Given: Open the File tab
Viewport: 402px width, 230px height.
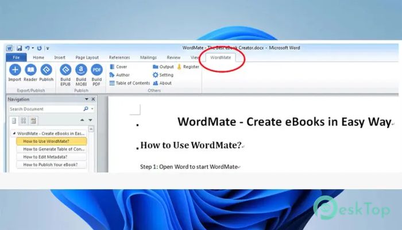Looking at the screenshot, I should pos(16,57).
